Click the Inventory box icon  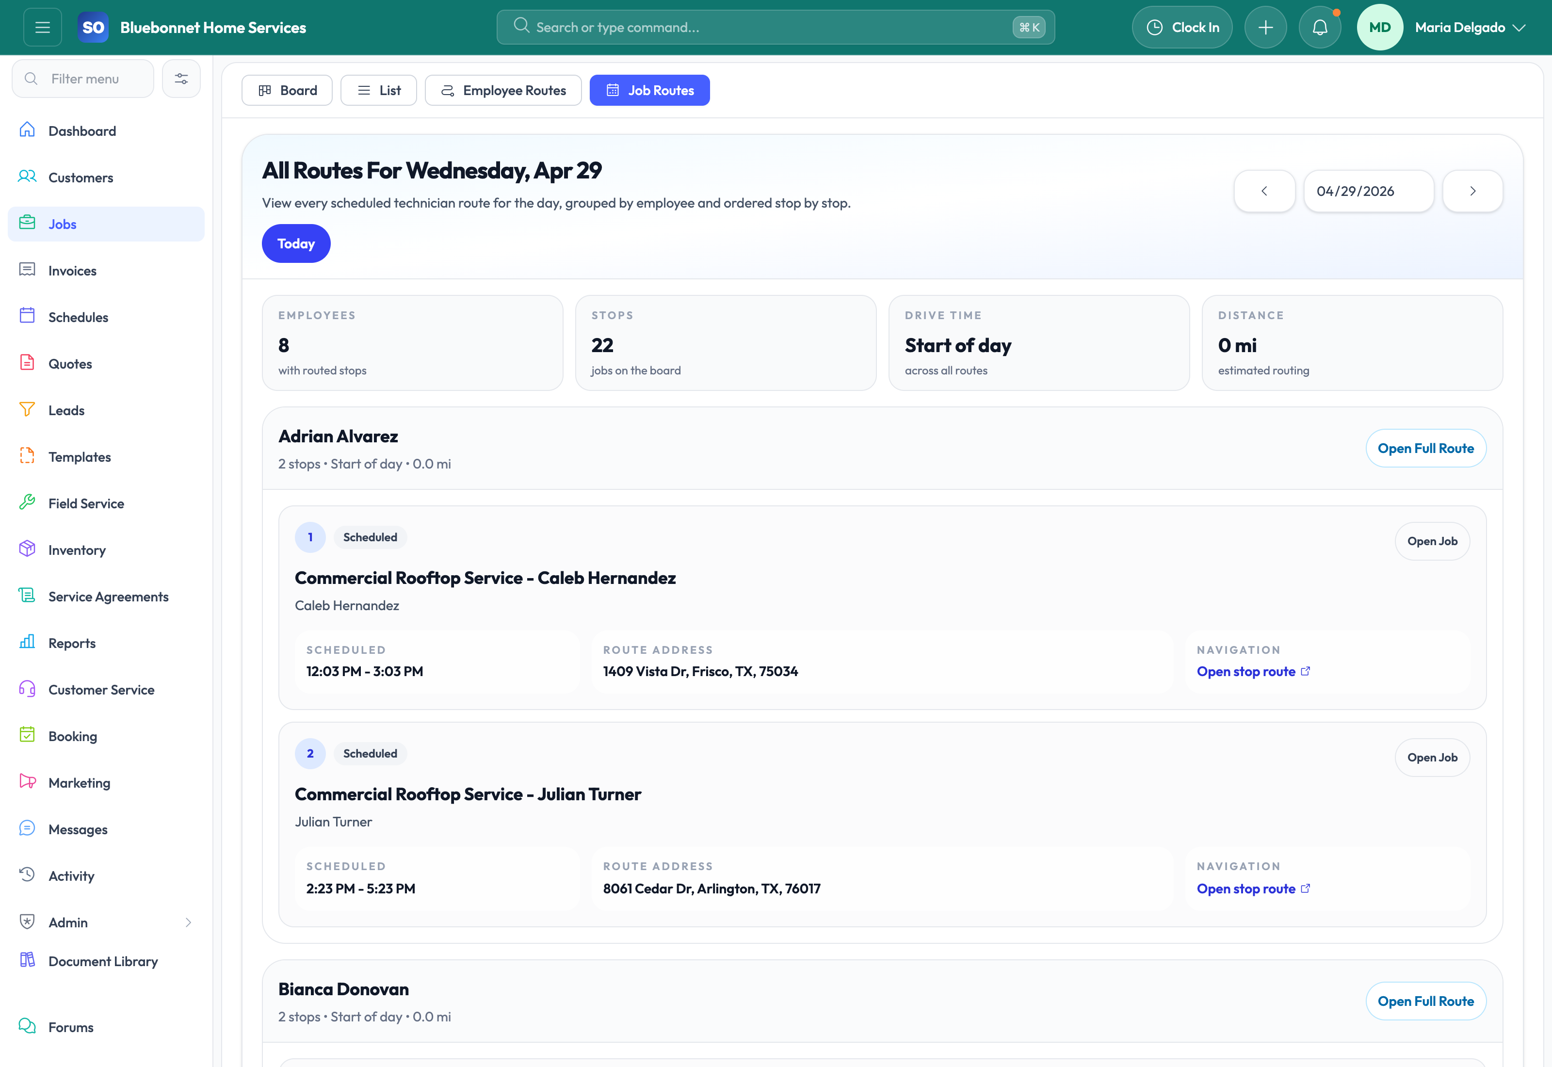click(28, 549)
